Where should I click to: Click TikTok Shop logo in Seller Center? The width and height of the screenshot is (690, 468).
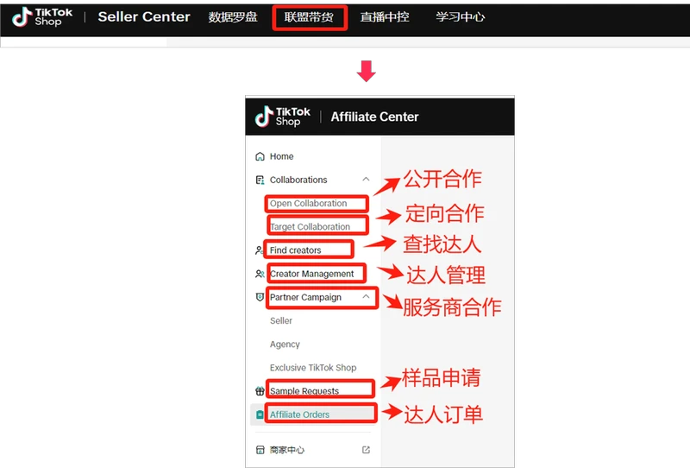42,16
